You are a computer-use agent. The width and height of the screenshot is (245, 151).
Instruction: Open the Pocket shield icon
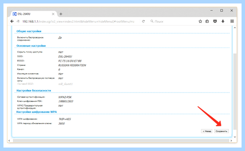(215, 21)
